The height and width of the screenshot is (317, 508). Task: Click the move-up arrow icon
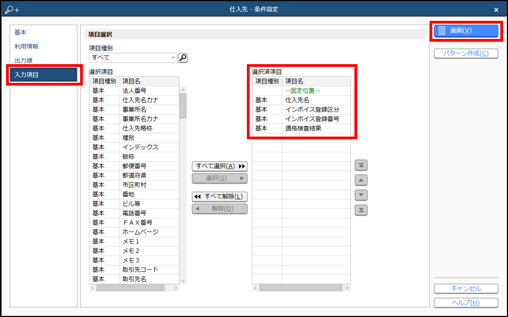361,180
